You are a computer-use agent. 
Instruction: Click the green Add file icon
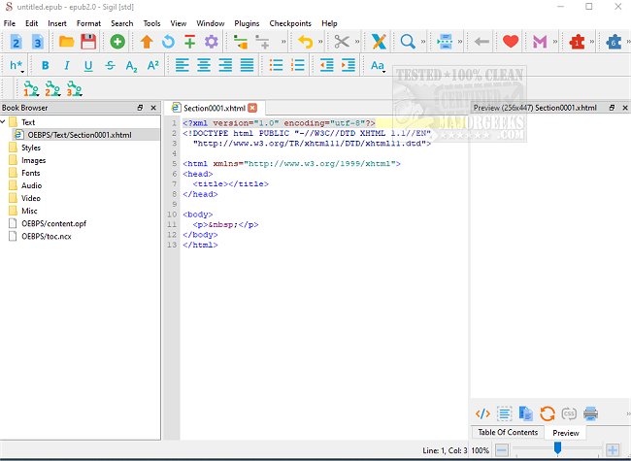click(116, 42)
